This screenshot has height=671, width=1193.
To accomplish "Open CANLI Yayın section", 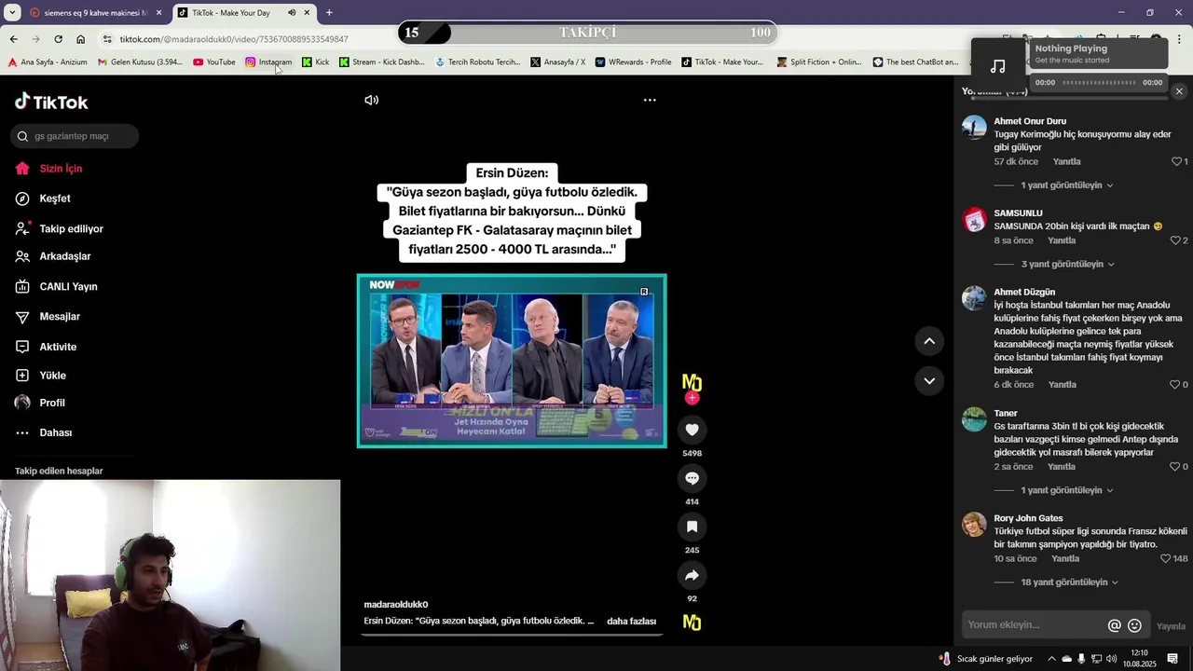I will coord(68,286).
